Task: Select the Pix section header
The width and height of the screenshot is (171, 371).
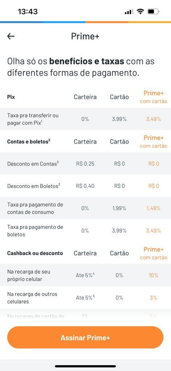Action: point(11,97)
